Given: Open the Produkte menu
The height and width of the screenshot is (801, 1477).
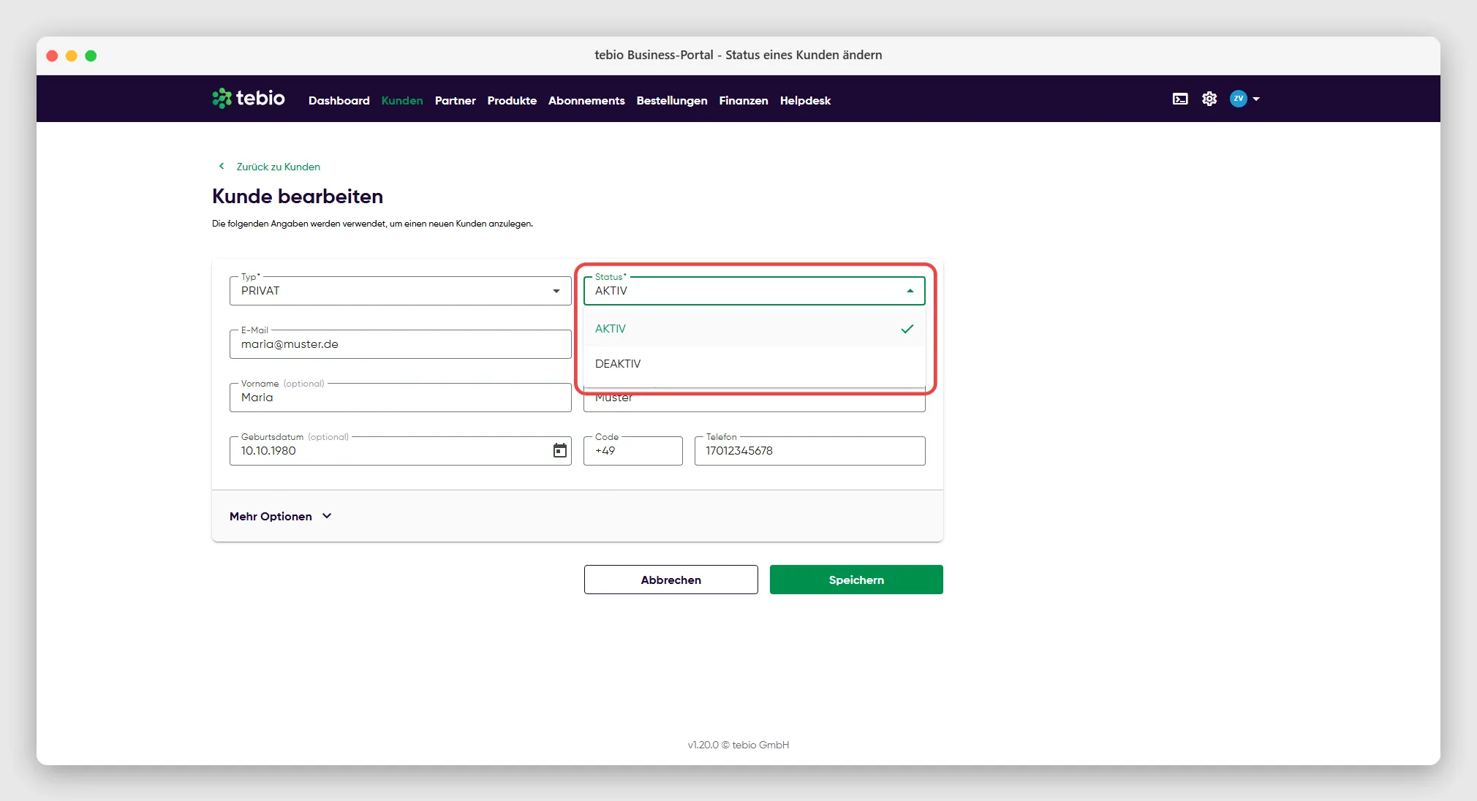Looking at the screenshot, I should tap(512, 100).
